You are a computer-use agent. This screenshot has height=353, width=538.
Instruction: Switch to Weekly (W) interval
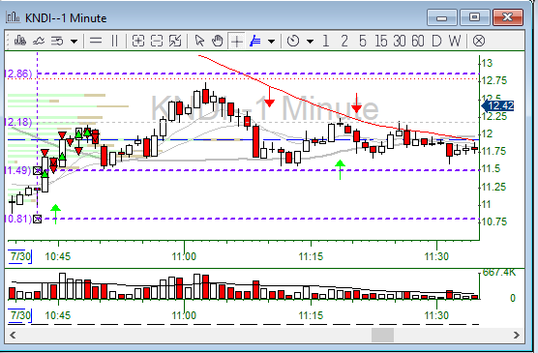[x=455, y=42]
